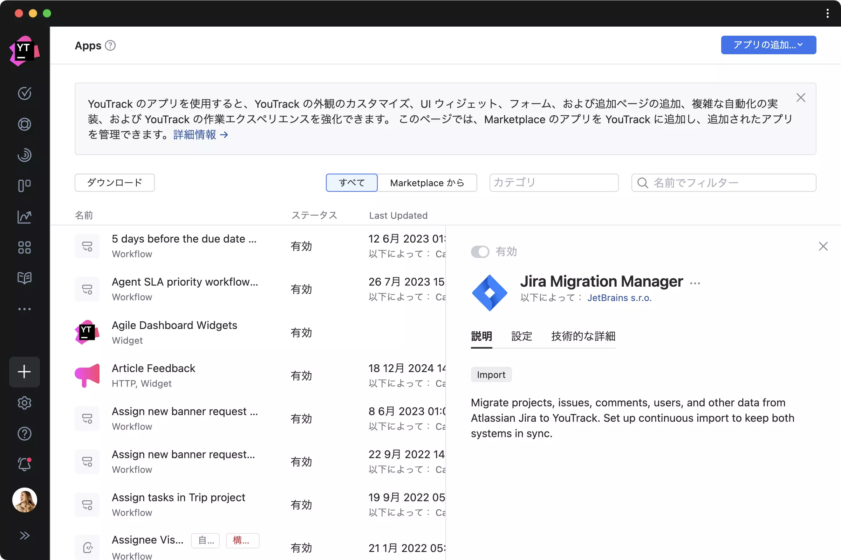This screenshot has height=560, width=841.
Task: Open the アプリの追加 dropdown button
Action: point(768,45)
